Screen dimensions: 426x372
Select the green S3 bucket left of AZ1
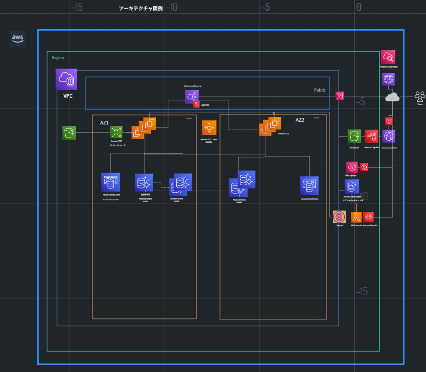click(69, 133)
